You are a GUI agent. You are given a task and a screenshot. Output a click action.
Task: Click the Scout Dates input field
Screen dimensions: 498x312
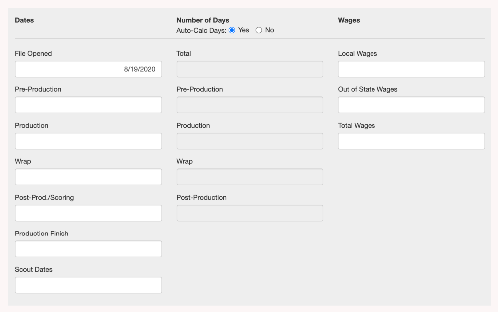point(88,285)
